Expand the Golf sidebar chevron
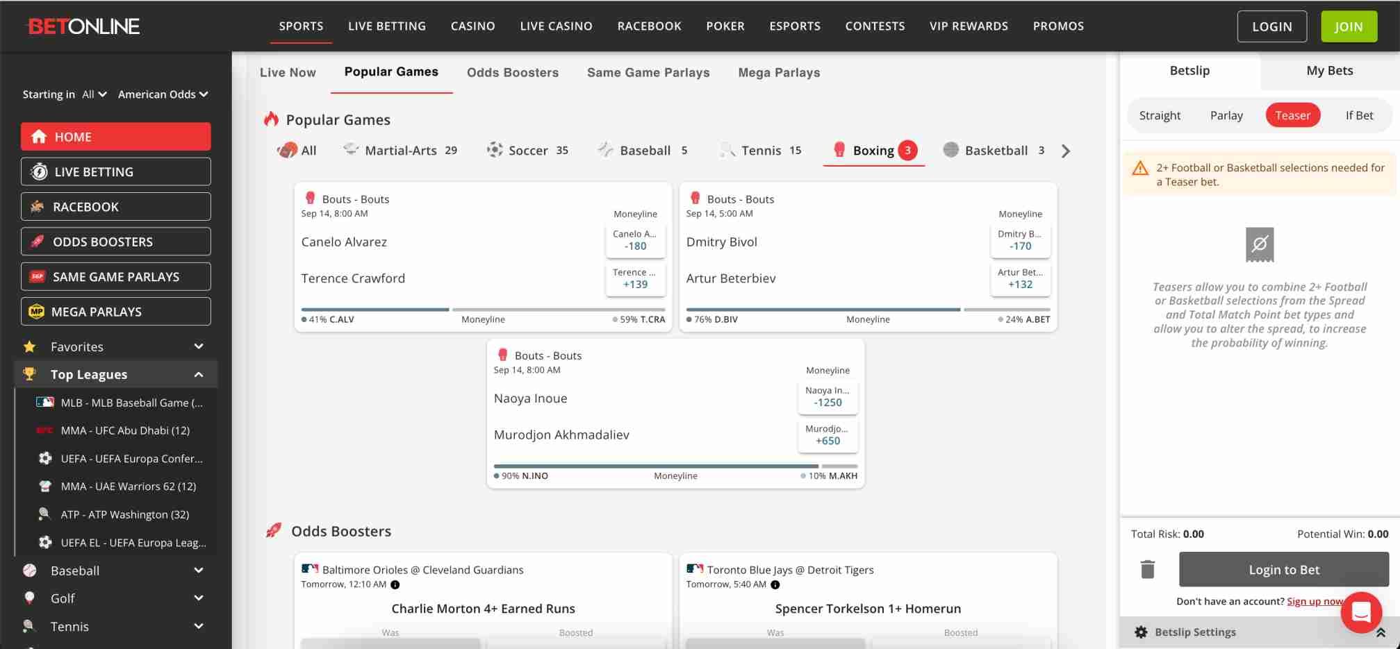The width and height of the screenshot is (1400, 649). [199, 598]
